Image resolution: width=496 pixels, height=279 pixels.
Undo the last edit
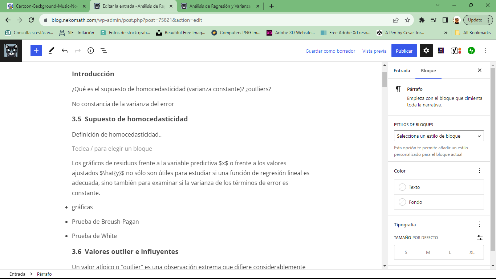click(x=65, y=51)
